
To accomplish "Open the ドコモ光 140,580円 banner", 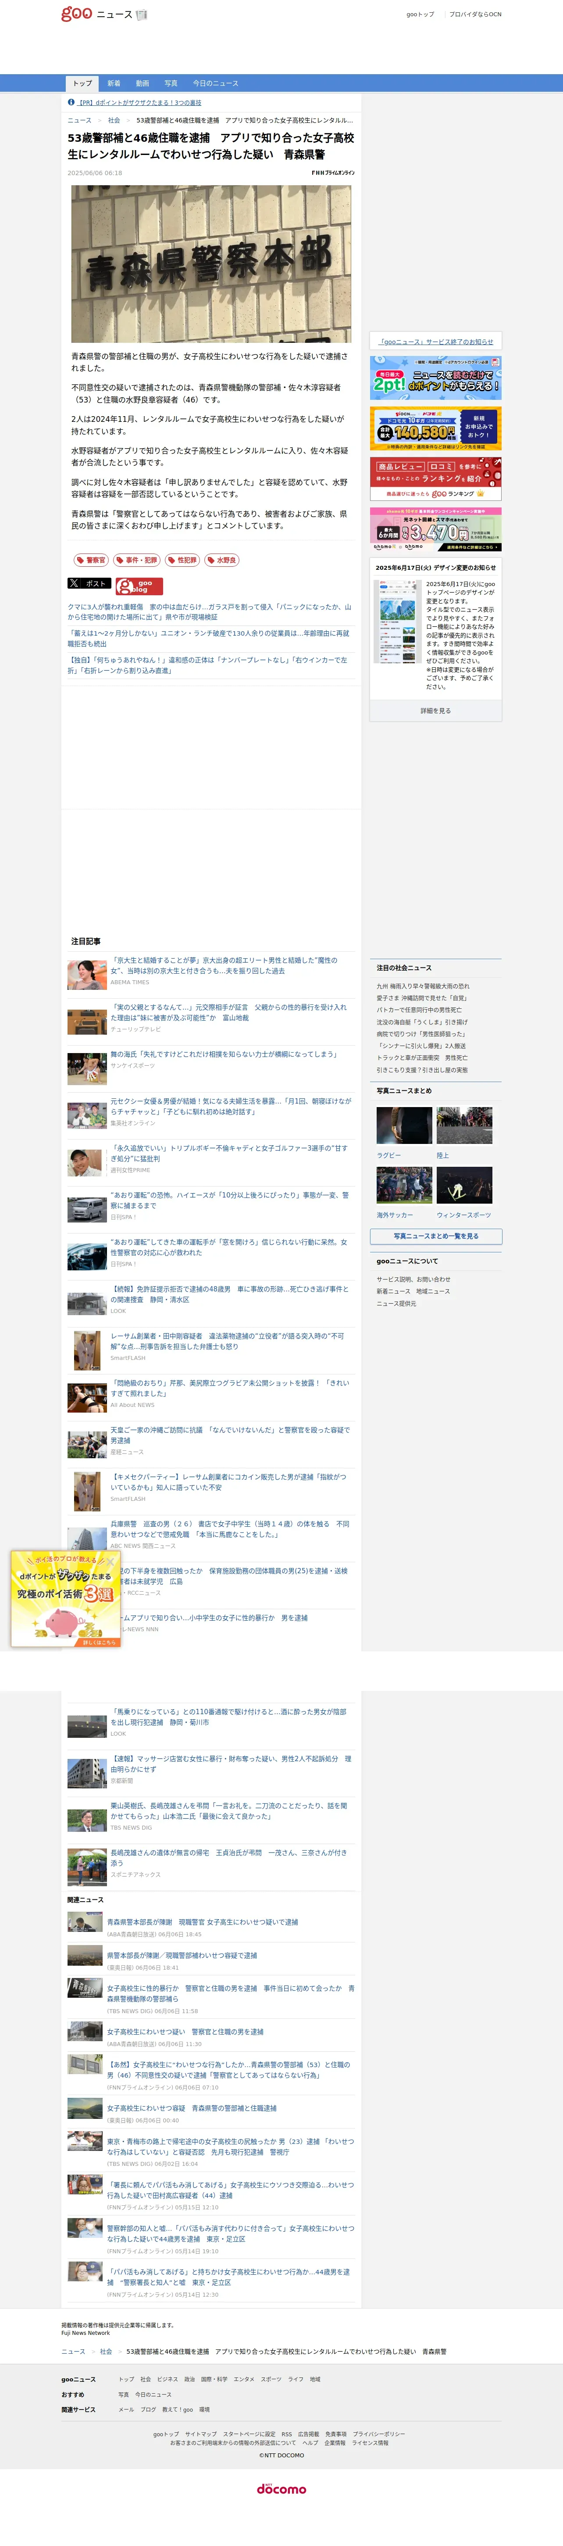I will (x=435, y=428).
